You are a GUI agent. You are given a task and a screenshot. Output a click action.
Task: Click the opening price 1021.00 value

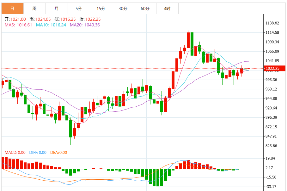(x=18, y=19)
